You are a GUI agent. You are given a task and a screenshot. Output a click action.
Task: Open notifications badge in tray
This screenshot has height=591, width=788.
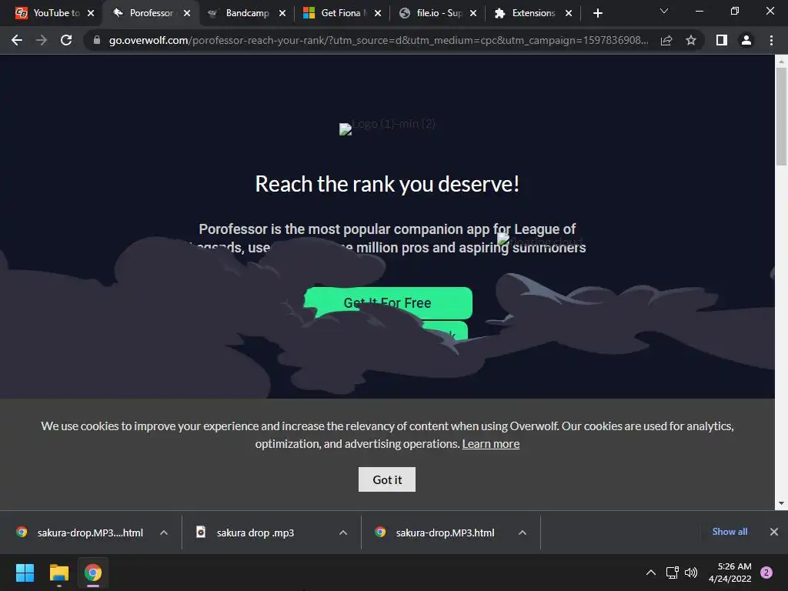tap(766, 573)
